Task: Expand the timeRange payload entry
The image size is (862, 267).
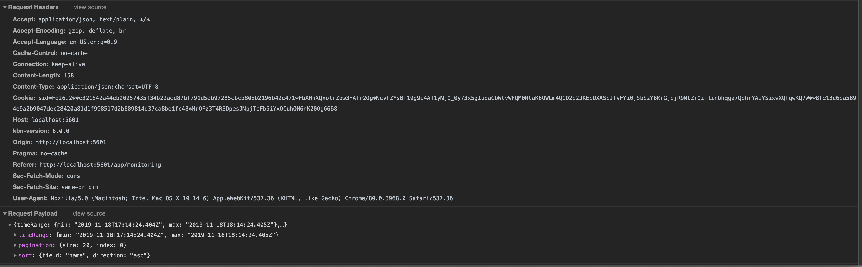Action: [15, 235]
